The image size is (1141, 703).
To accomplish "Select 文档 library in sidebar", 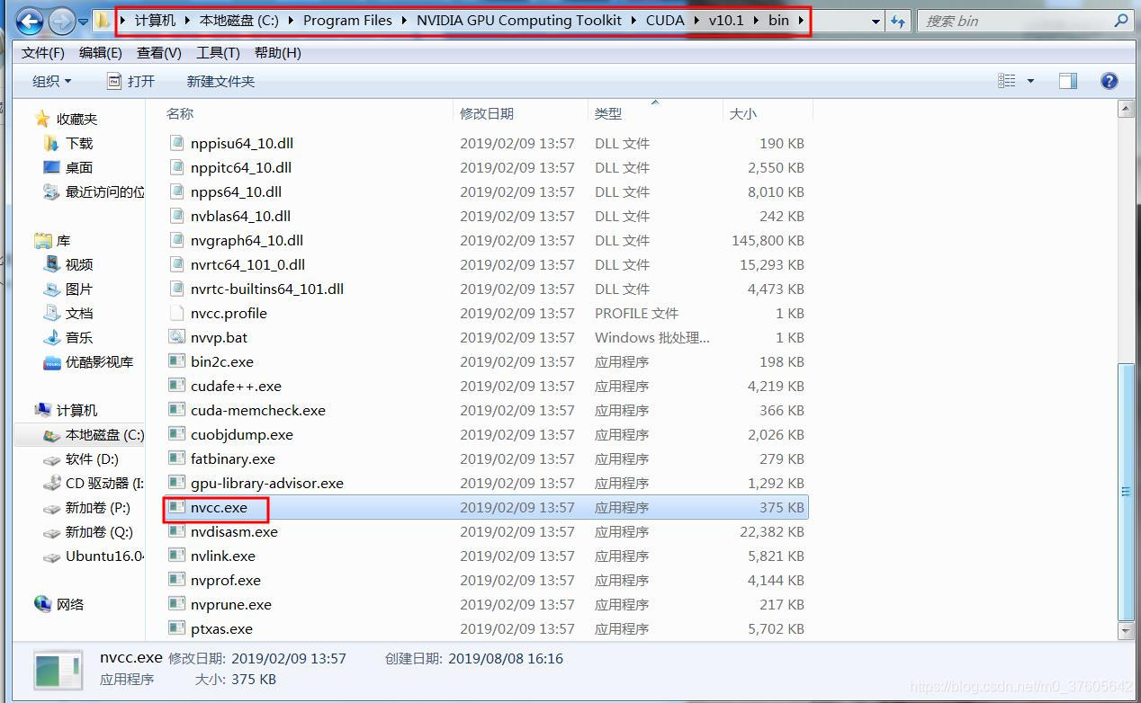I will tap(79, 313).
